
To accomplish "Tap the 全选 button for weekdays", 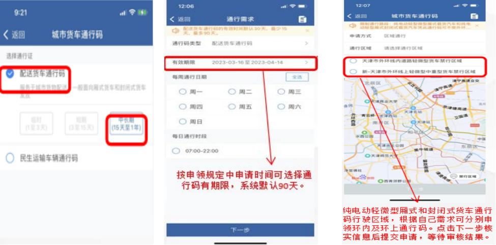I will click(x=297, y=77).
